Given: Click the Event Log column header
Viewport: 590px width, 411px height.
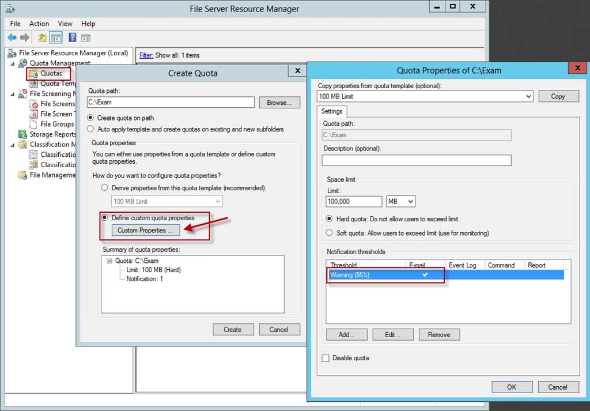Looking at the screenshot, I should tap(465, 265).
